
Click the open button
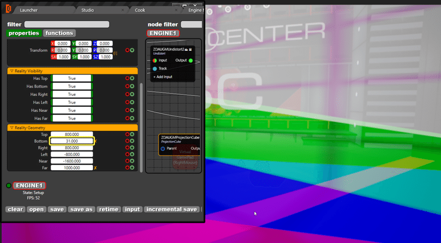point(36,209)
